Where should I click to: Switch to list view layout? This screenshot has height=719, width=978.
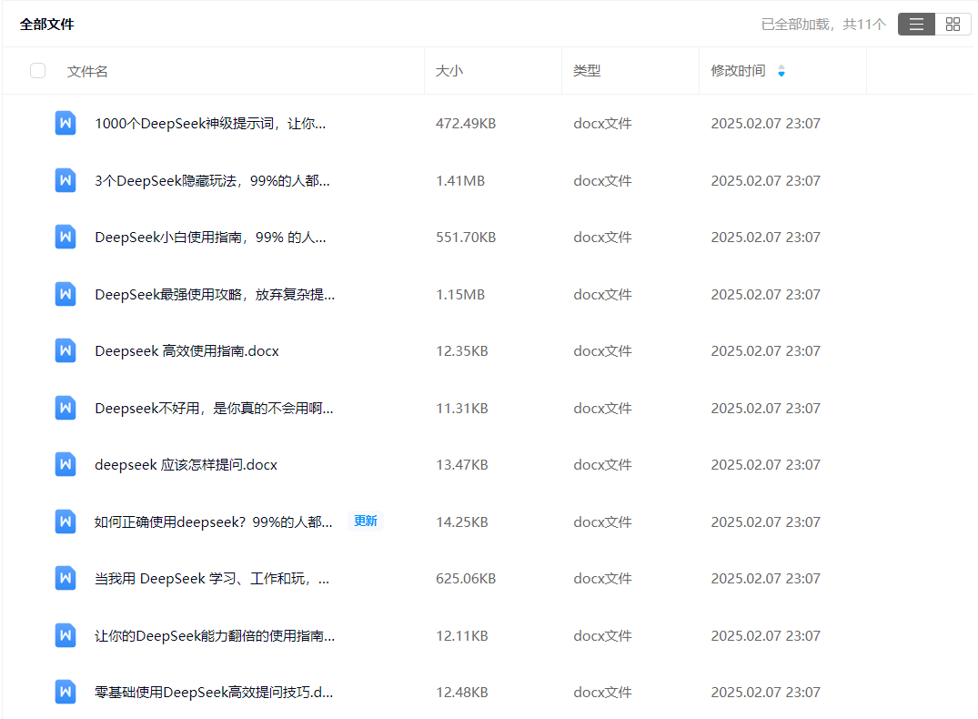pos(916,25)
